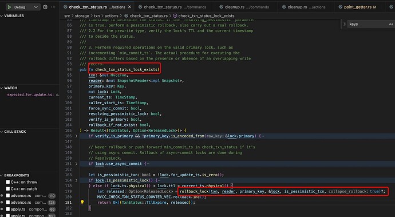
Task: Click breakpoint dot beside advance.rs 110
Action: point(2,196)
